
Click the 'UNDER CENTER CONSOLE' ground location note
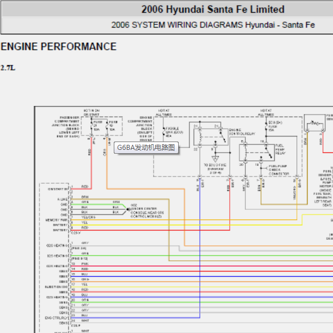click(x=147, y=213)
